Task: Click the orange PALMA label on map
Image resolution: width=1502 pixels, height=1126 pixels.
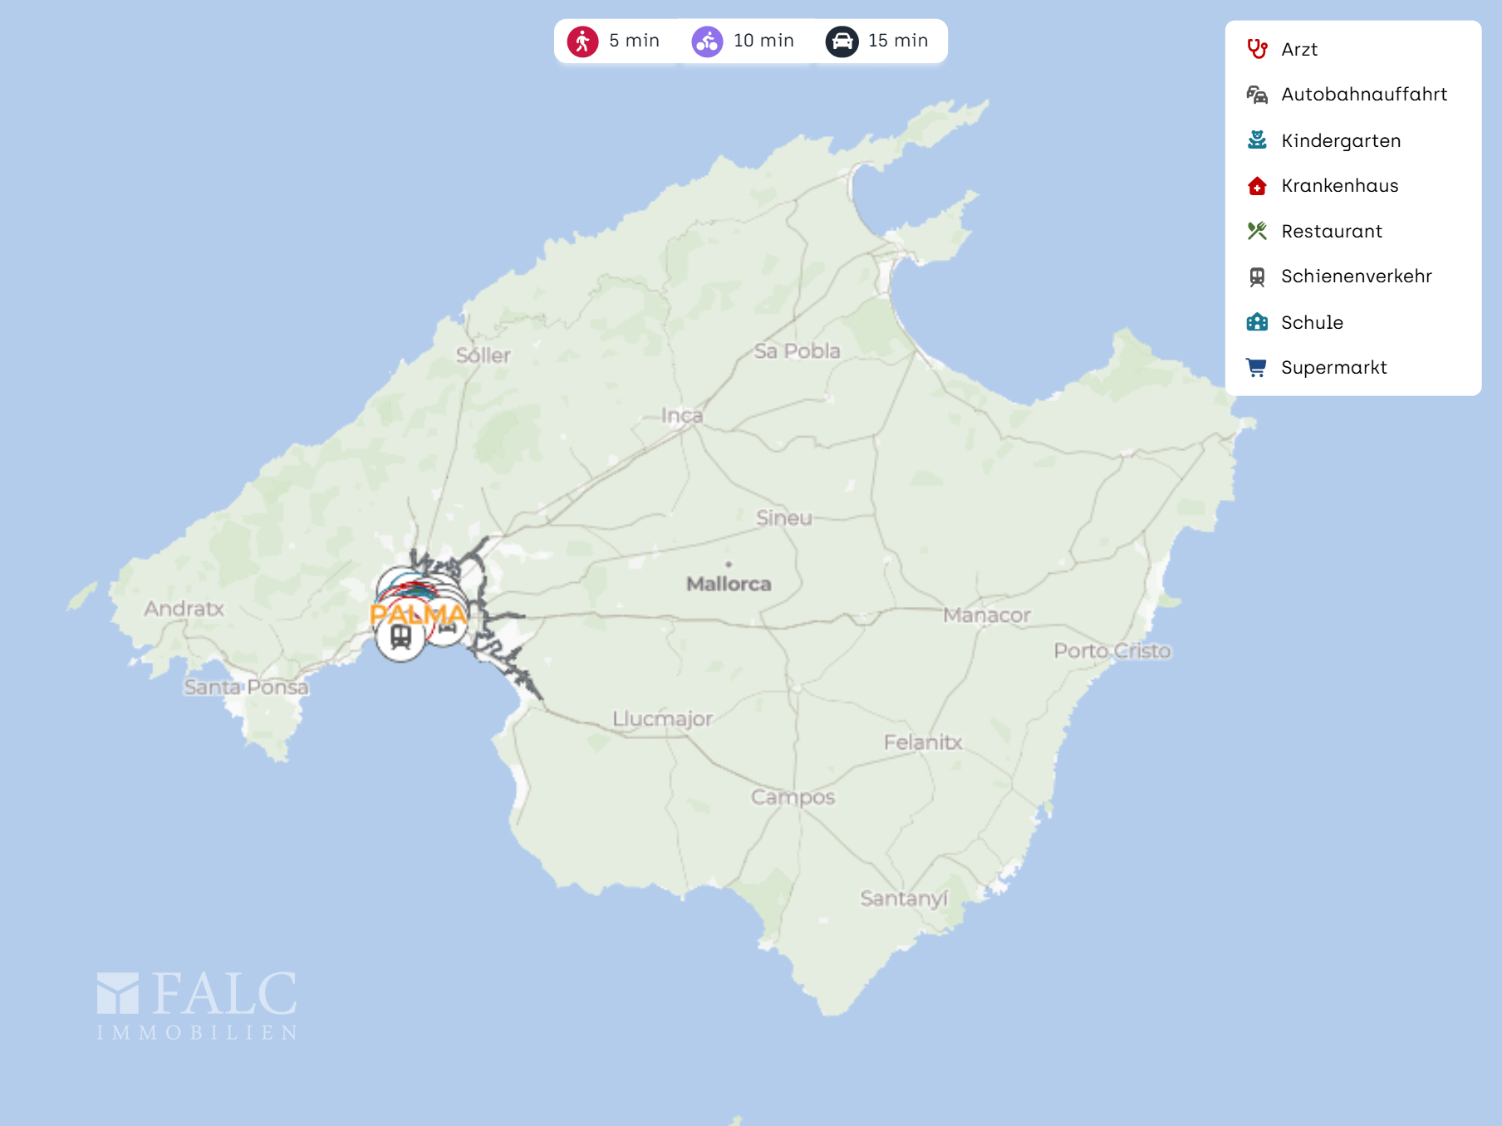Action: pyautogui.click(x=418, y=614)
